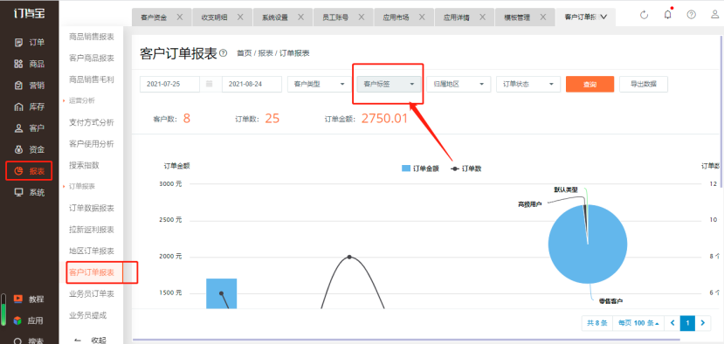This screenshot has width=724, height=344.
Task: Switch to the 客户资金 tab
Action: point(154,17)
